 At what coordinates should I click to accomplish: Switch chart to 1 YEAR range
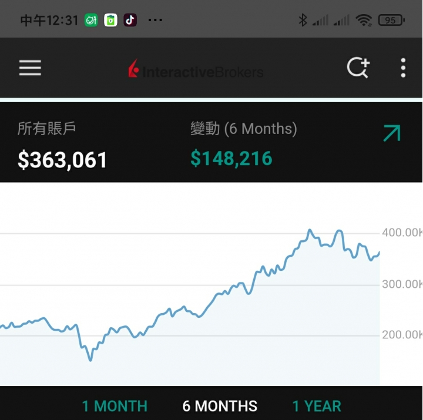pos(317,406)
